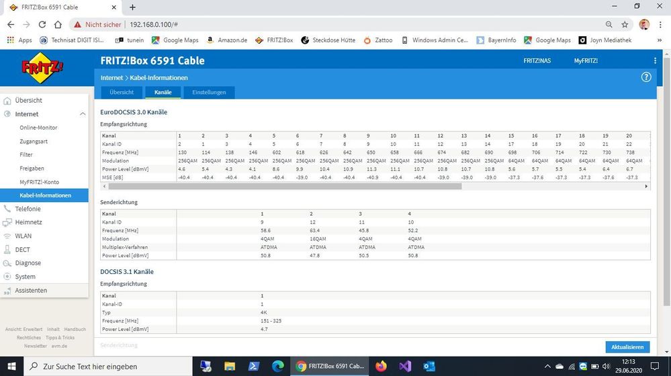The height and width of the screenshot is (376, 671).
Task: Open the FRITZ!NAS link
Action: coord(537,60)
